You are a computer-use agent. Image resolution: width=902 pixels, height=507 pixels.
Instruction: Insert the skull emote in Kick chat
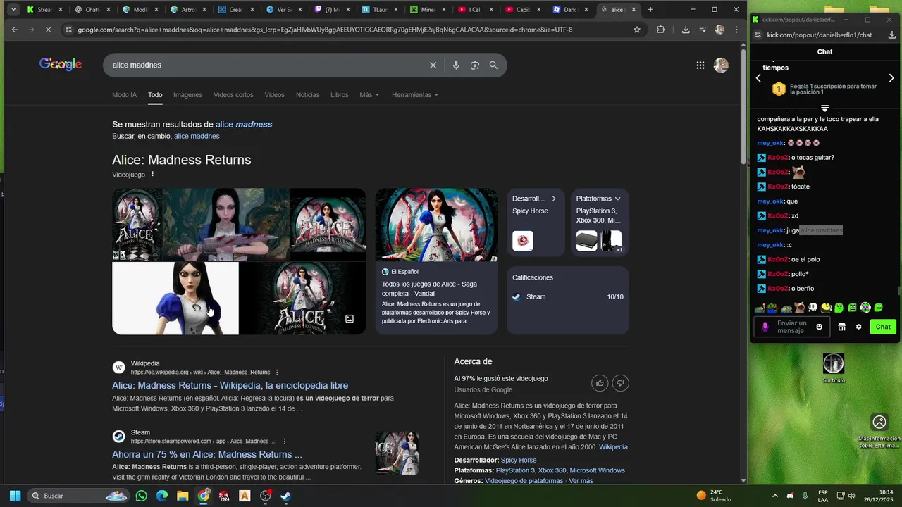[813, 308]
